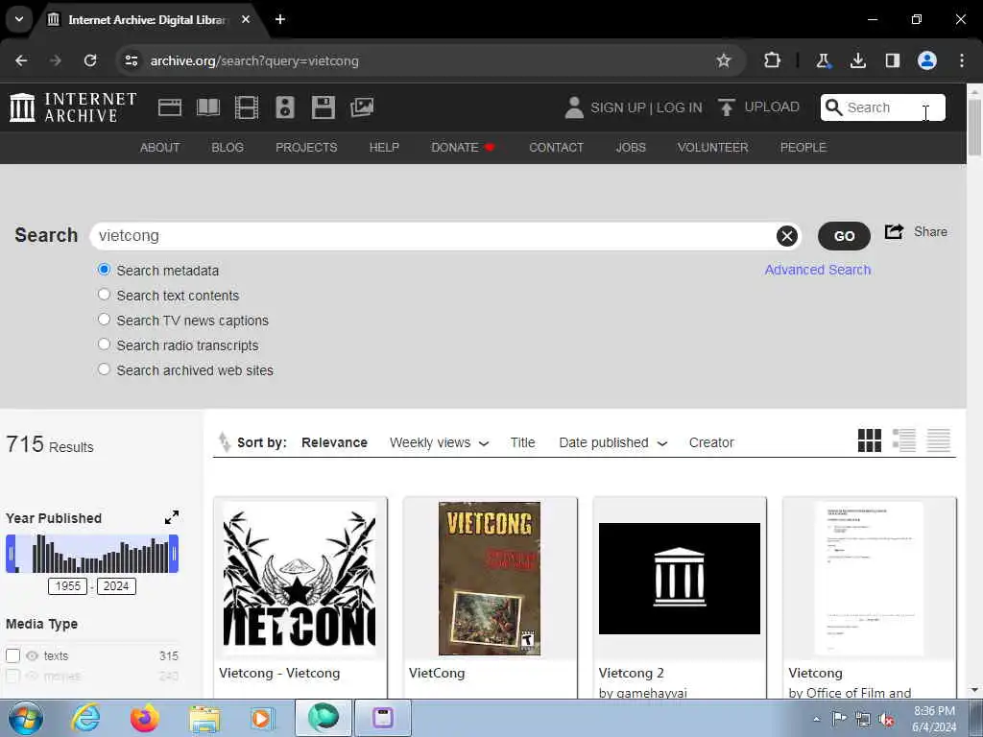
Task: Sort results by Creator
Action: pos(711,443)
